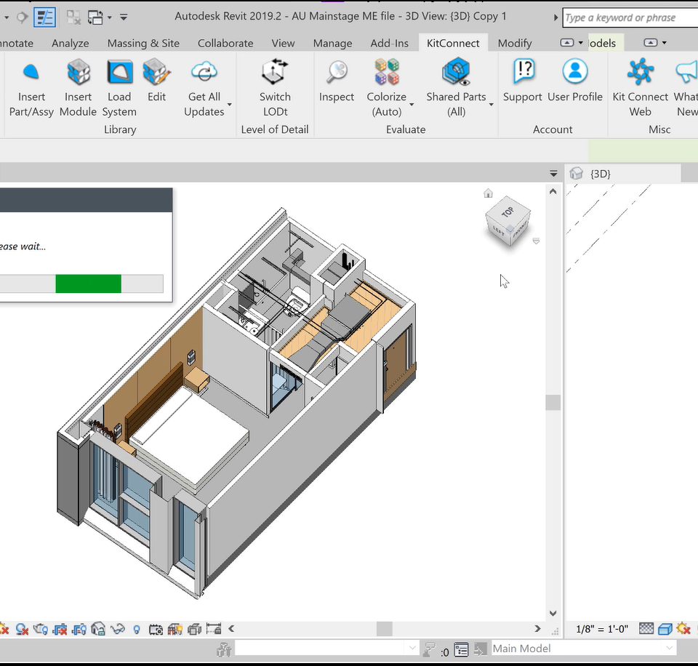698x666 pixels.
Task: Click the Switch LODt tool
Action: pyautogui.click(x=275, y=88)
